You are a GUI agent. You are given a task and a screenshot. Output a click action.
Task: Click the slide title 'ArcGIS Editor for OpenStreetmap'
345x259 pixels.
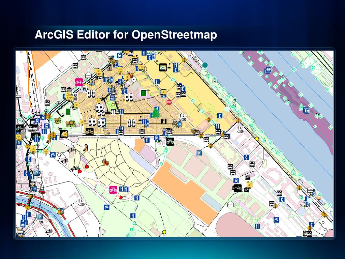click(x=126, y=35)
